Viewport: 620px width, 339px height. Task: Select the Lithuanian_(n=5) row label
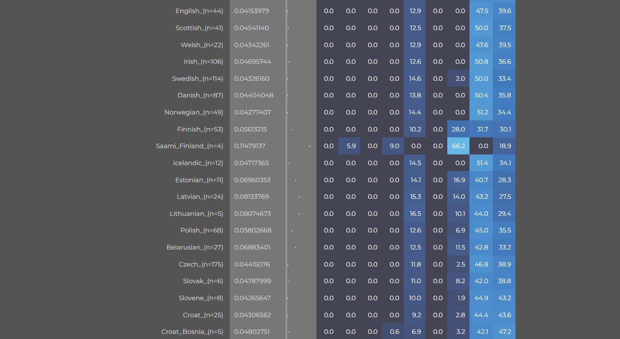pos(196,214)
